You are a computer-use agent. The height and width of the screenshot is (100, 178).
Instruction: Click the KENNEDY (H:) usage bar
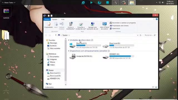(x=122, y=56)
